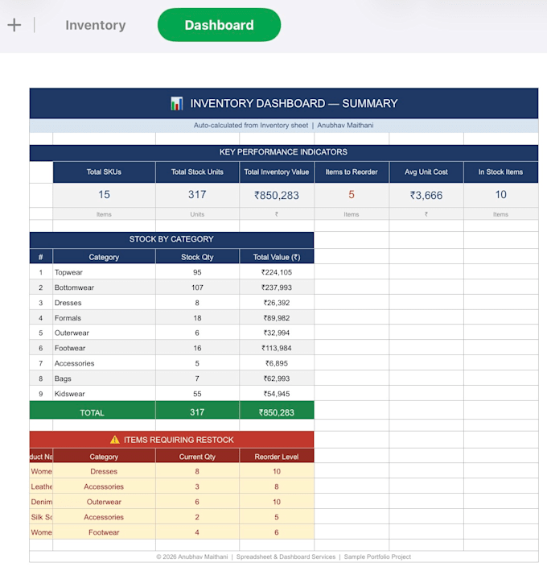Click the Reorder Level column header
The image size is (547, 575).
[277, 457]
